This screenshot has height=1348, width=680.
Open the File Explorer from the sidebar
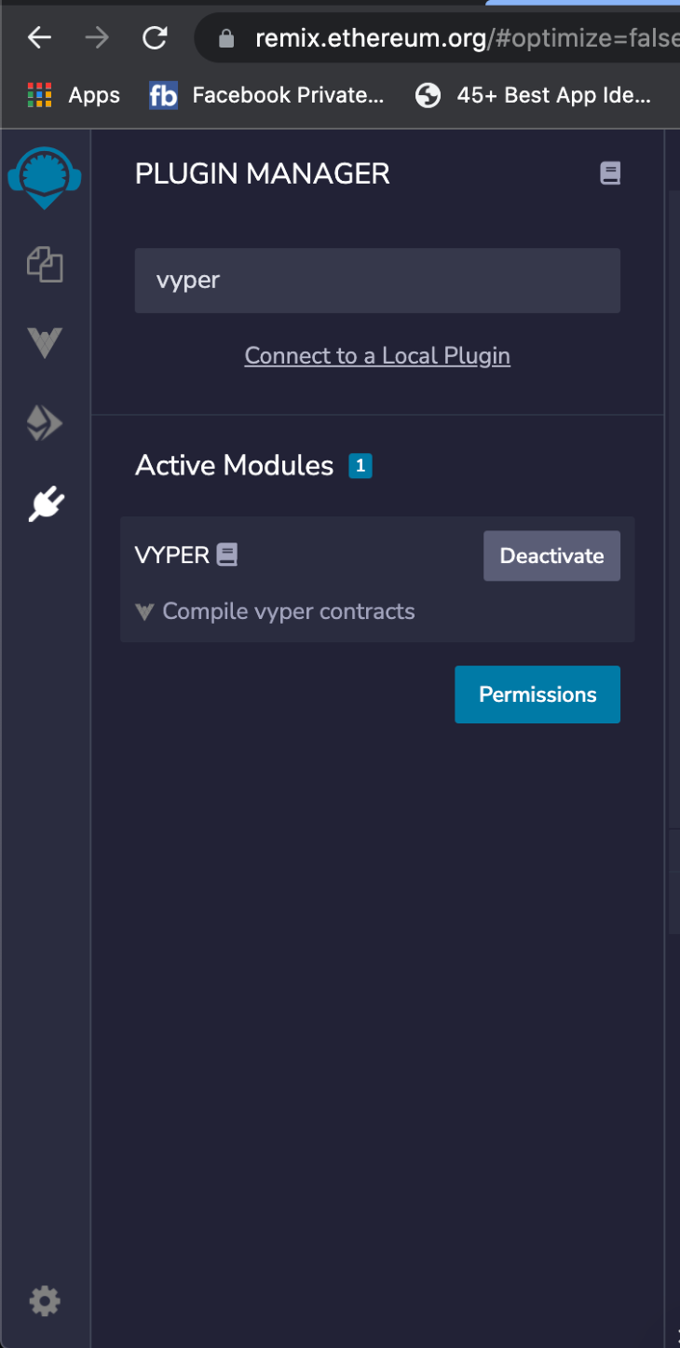click(x=44, y=264)
